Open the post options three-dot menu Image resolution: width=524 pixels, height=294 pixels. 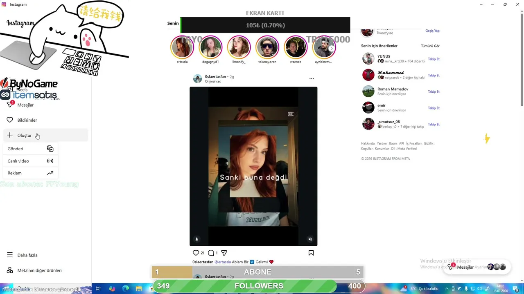tap(312, 78)
